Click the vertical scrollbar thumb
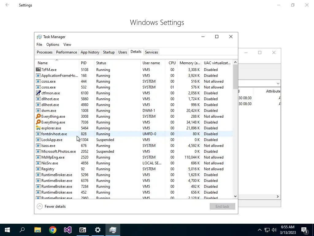 pyautogui.click(x=235, y=77)
